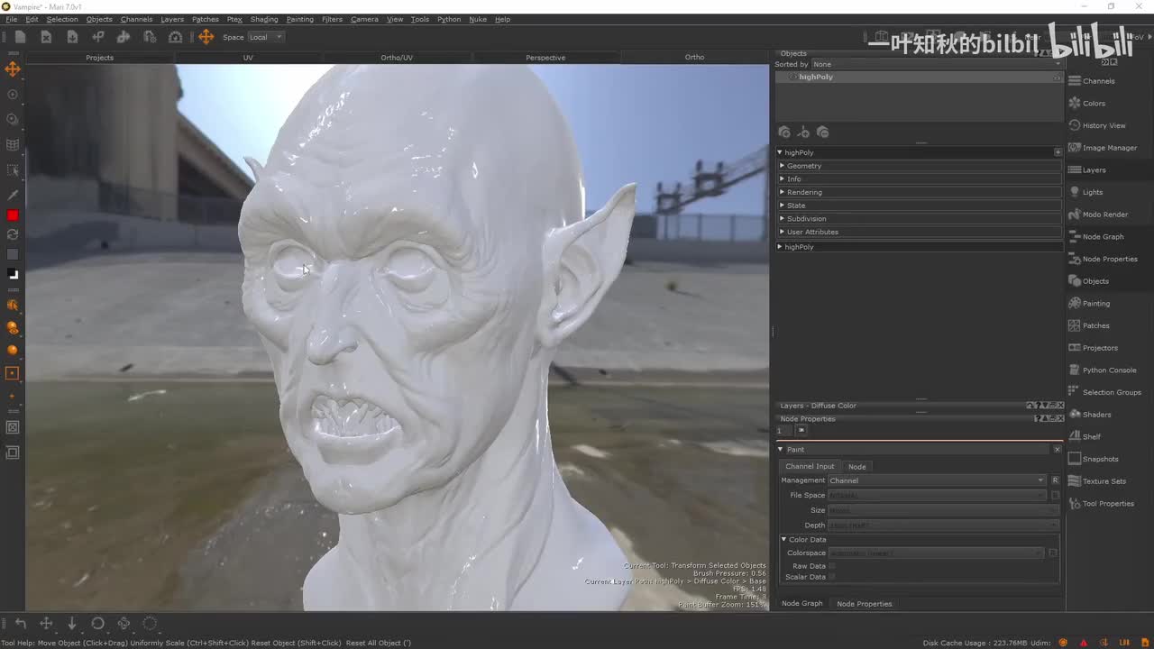
Task: Collapse the Color Data section
Action: click(x=783, y=539)
